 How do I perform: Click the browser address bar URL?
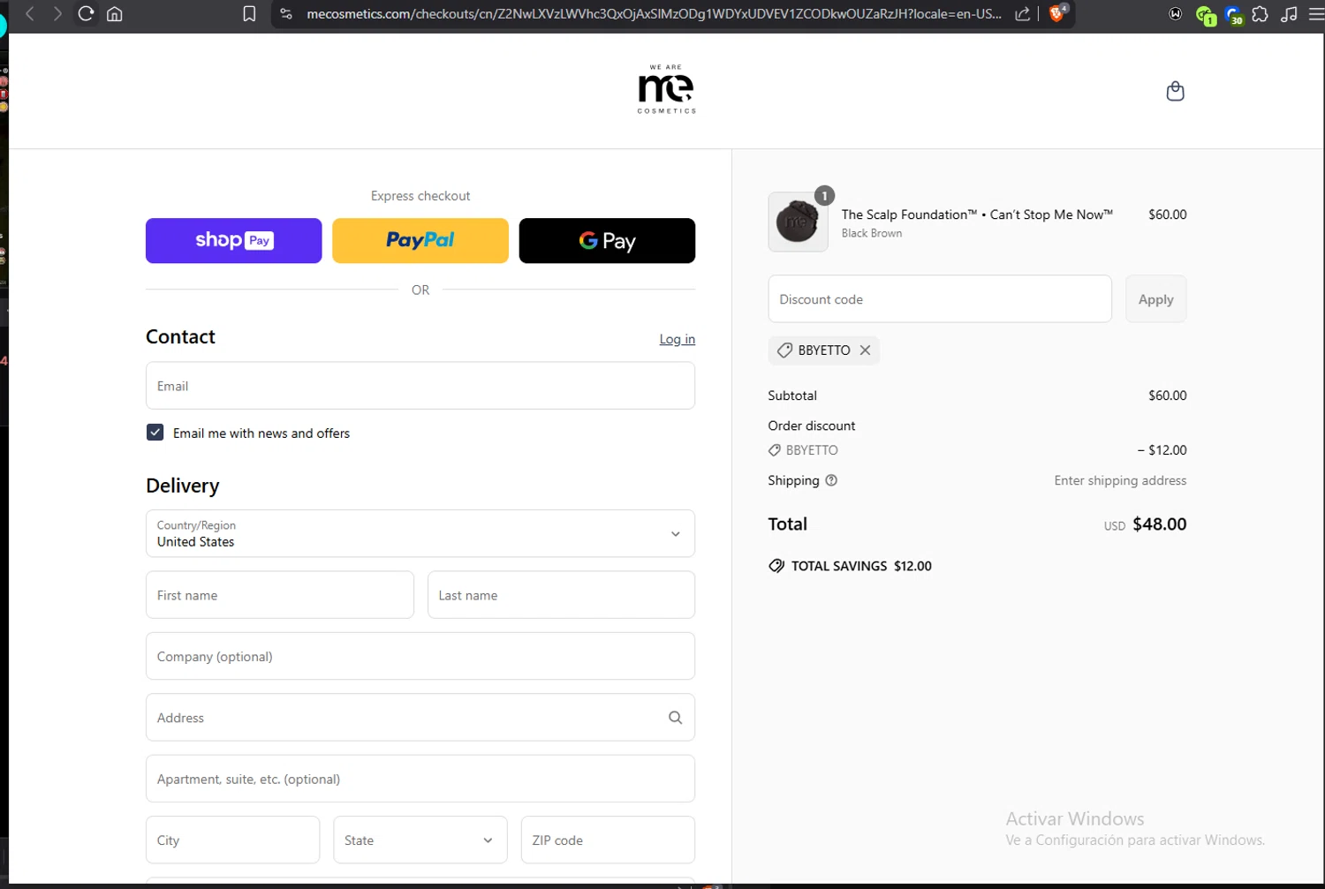point(654,14)
